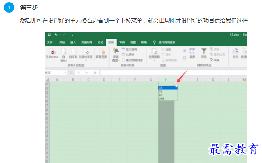
Task: Select column K header
Action: [213, 80]
